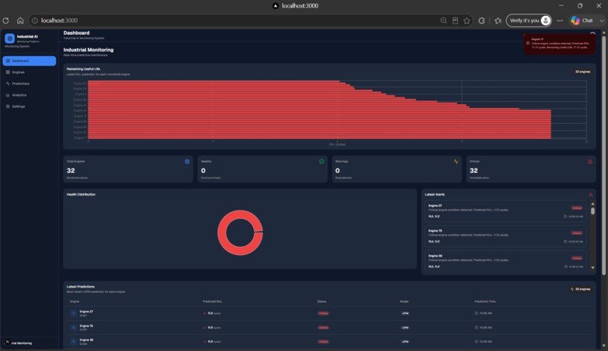The image size is (608, 351).
Task: Click the Industrial AI logo icon
Action: click(10, 38)
